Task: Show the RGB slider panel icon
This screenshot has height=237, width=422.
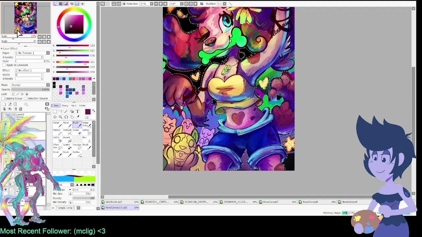Action: [61, 4]
